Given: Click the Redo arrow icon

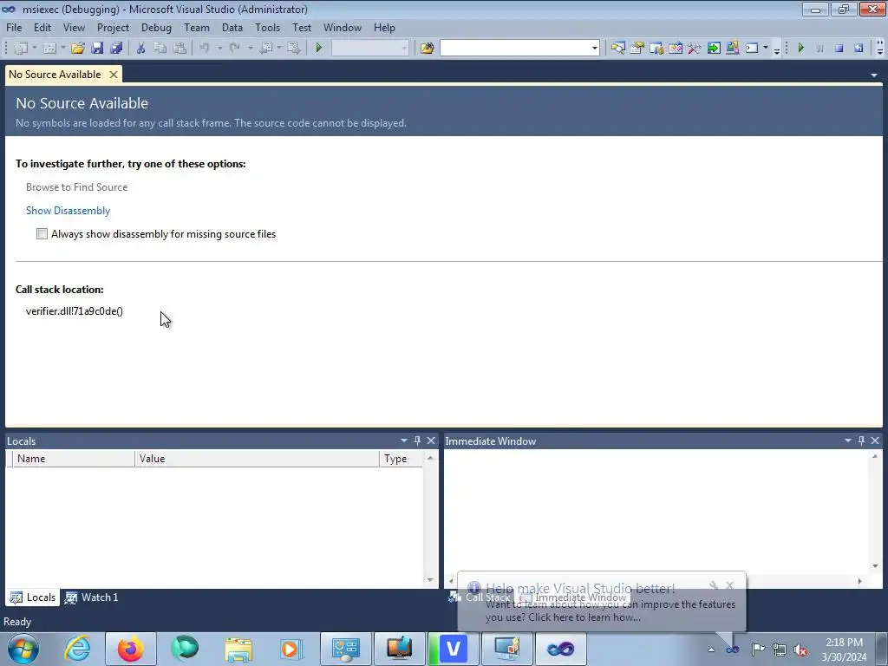Looking at the screenshot, I should click(234, 49).
